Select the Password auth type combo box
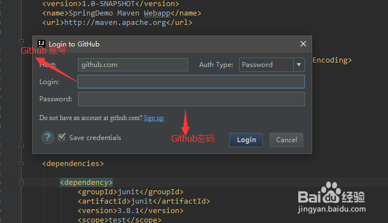 pyautogui.click(x=272, y=65)
